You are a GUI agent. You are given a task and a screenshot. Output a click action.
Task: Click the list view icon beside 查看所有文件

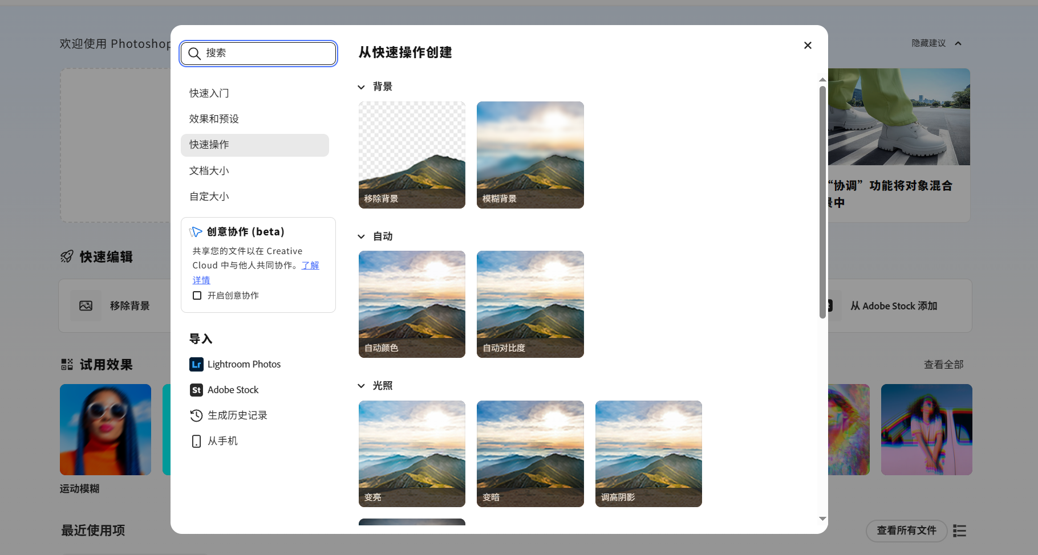pyautogui.click(x=959, y=530)
